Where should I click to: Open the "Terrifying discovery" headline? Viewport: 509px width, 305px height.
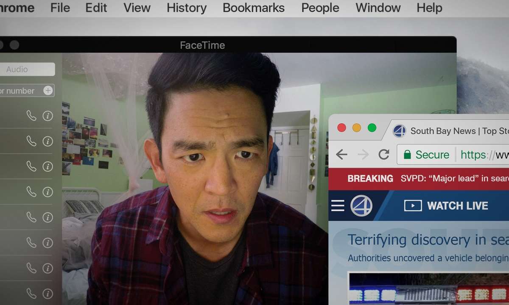428,240
